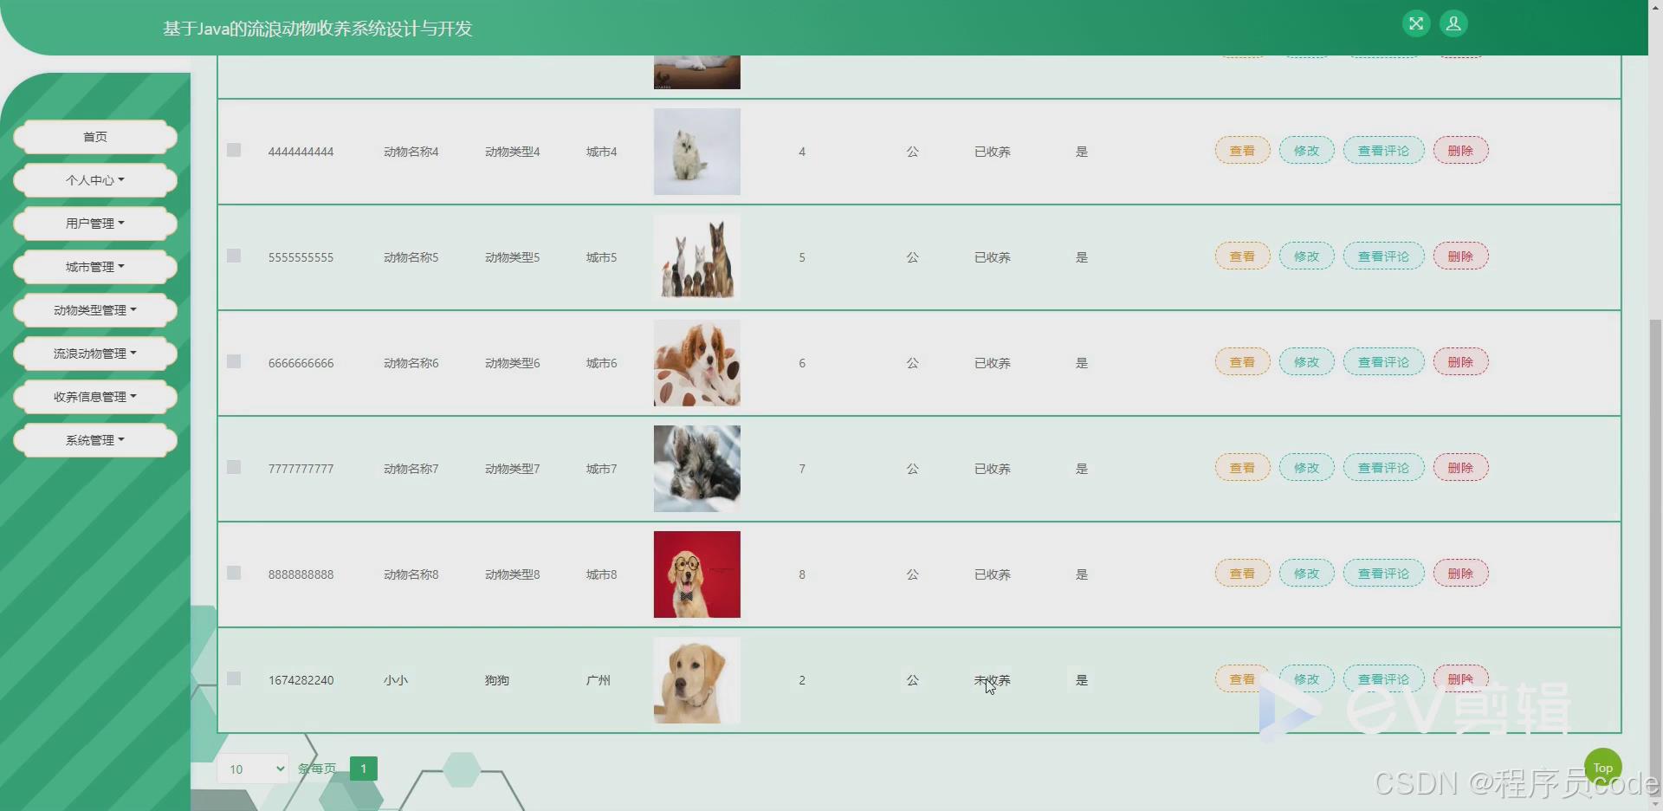Tick the checkbox for row 4444444444
1663x811 pixels.
pyautogui.click(x=234, y=150)
